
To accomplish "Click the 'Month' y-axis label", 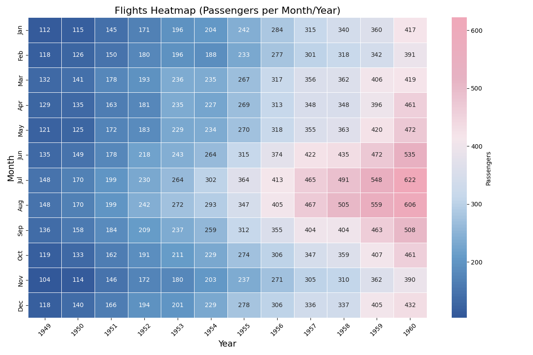I will point(11,168).
